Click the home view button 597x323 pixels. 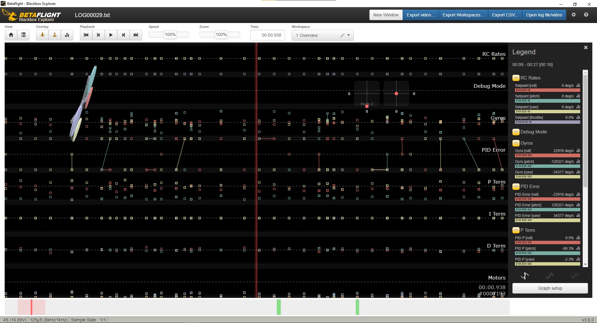[11, 35]
